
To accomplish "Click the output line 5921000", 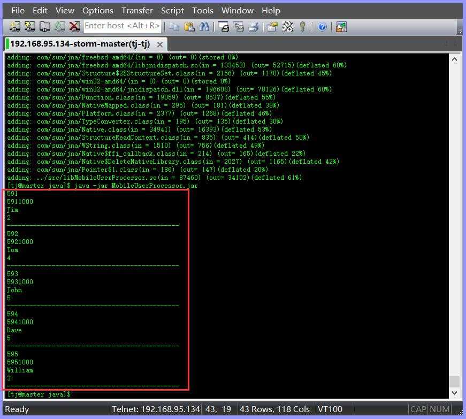I will [20, 242].
